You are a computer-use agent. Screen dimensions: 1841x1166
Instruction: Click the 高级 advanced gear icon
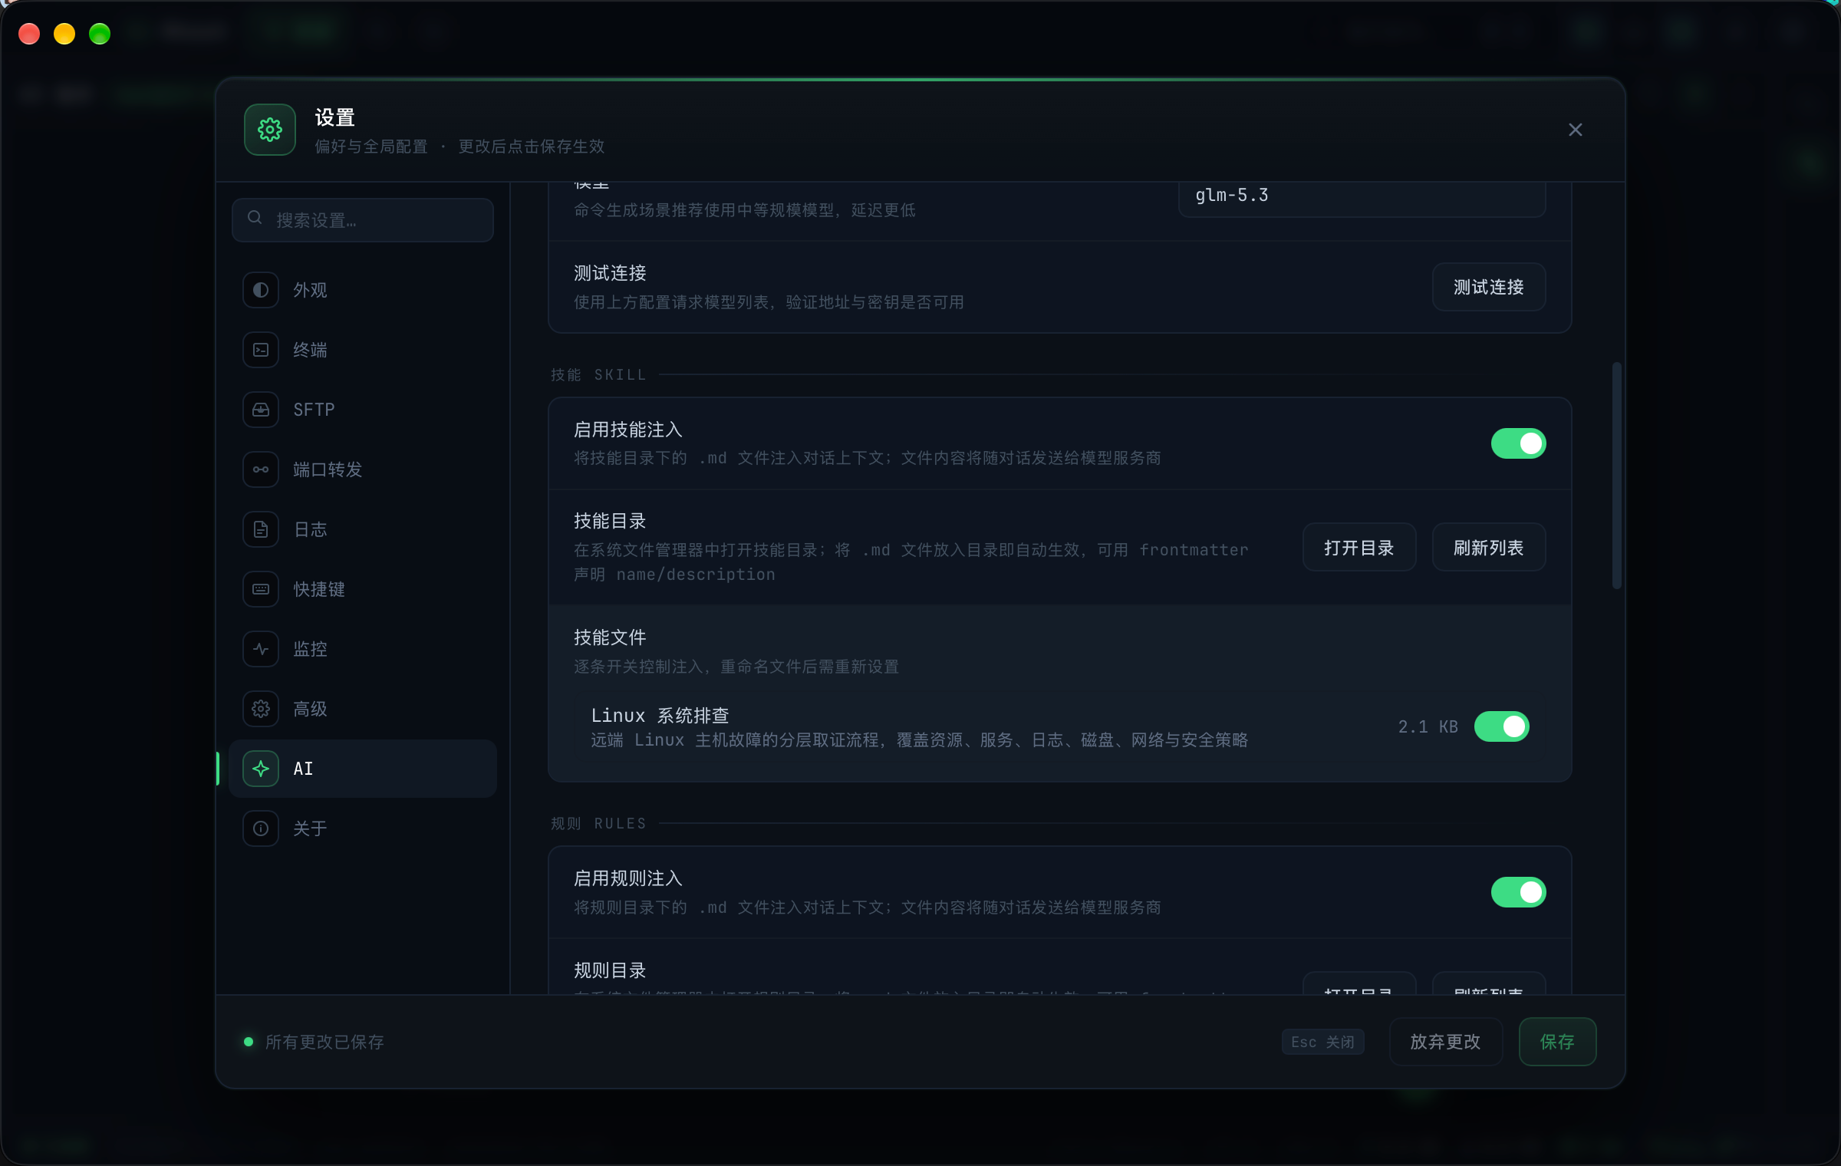(x=261, y=709)
